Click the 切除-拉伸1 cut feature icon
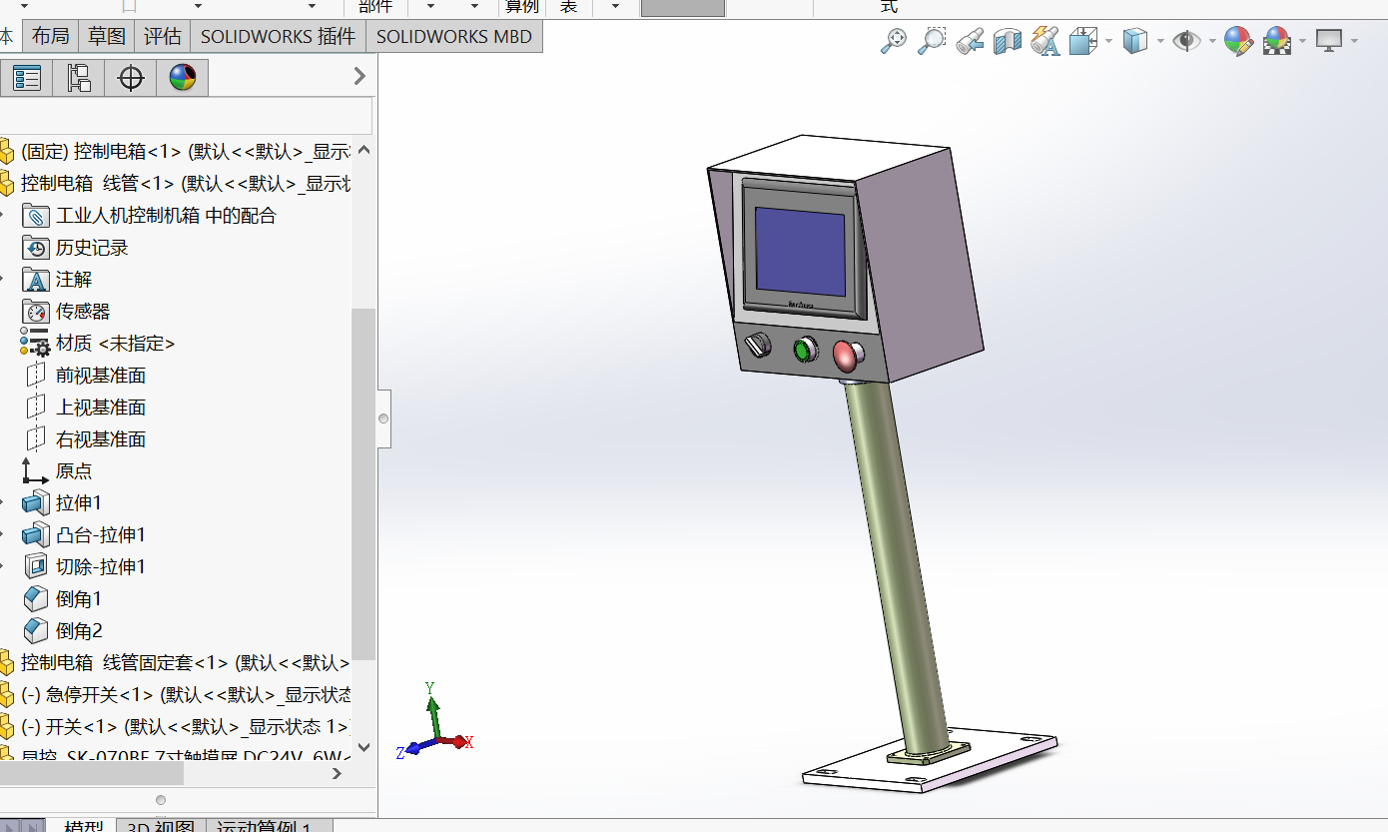This screenshot has width=1388, height=832. [35, 567]
